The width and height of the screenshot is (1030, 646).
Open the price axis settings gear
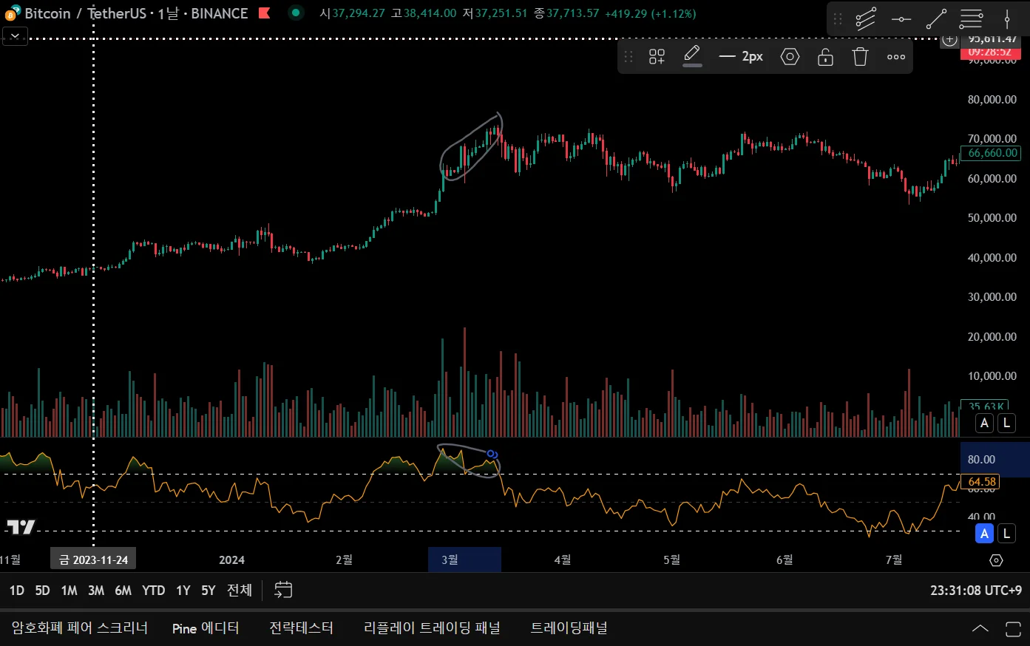point(996,560)
